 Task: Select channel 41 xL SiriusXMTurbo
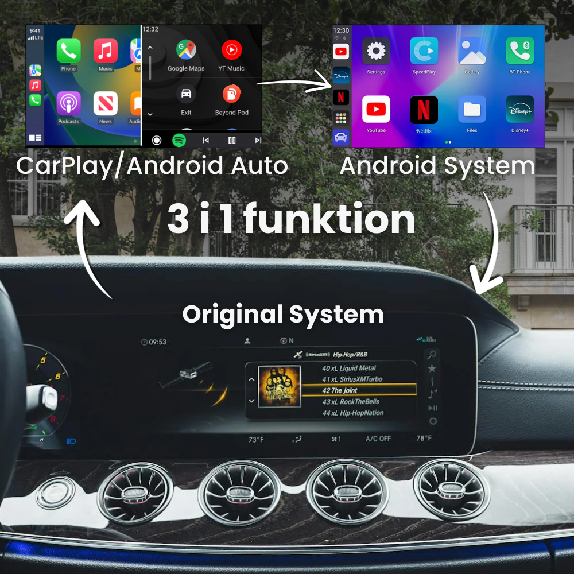click(352, 379)
